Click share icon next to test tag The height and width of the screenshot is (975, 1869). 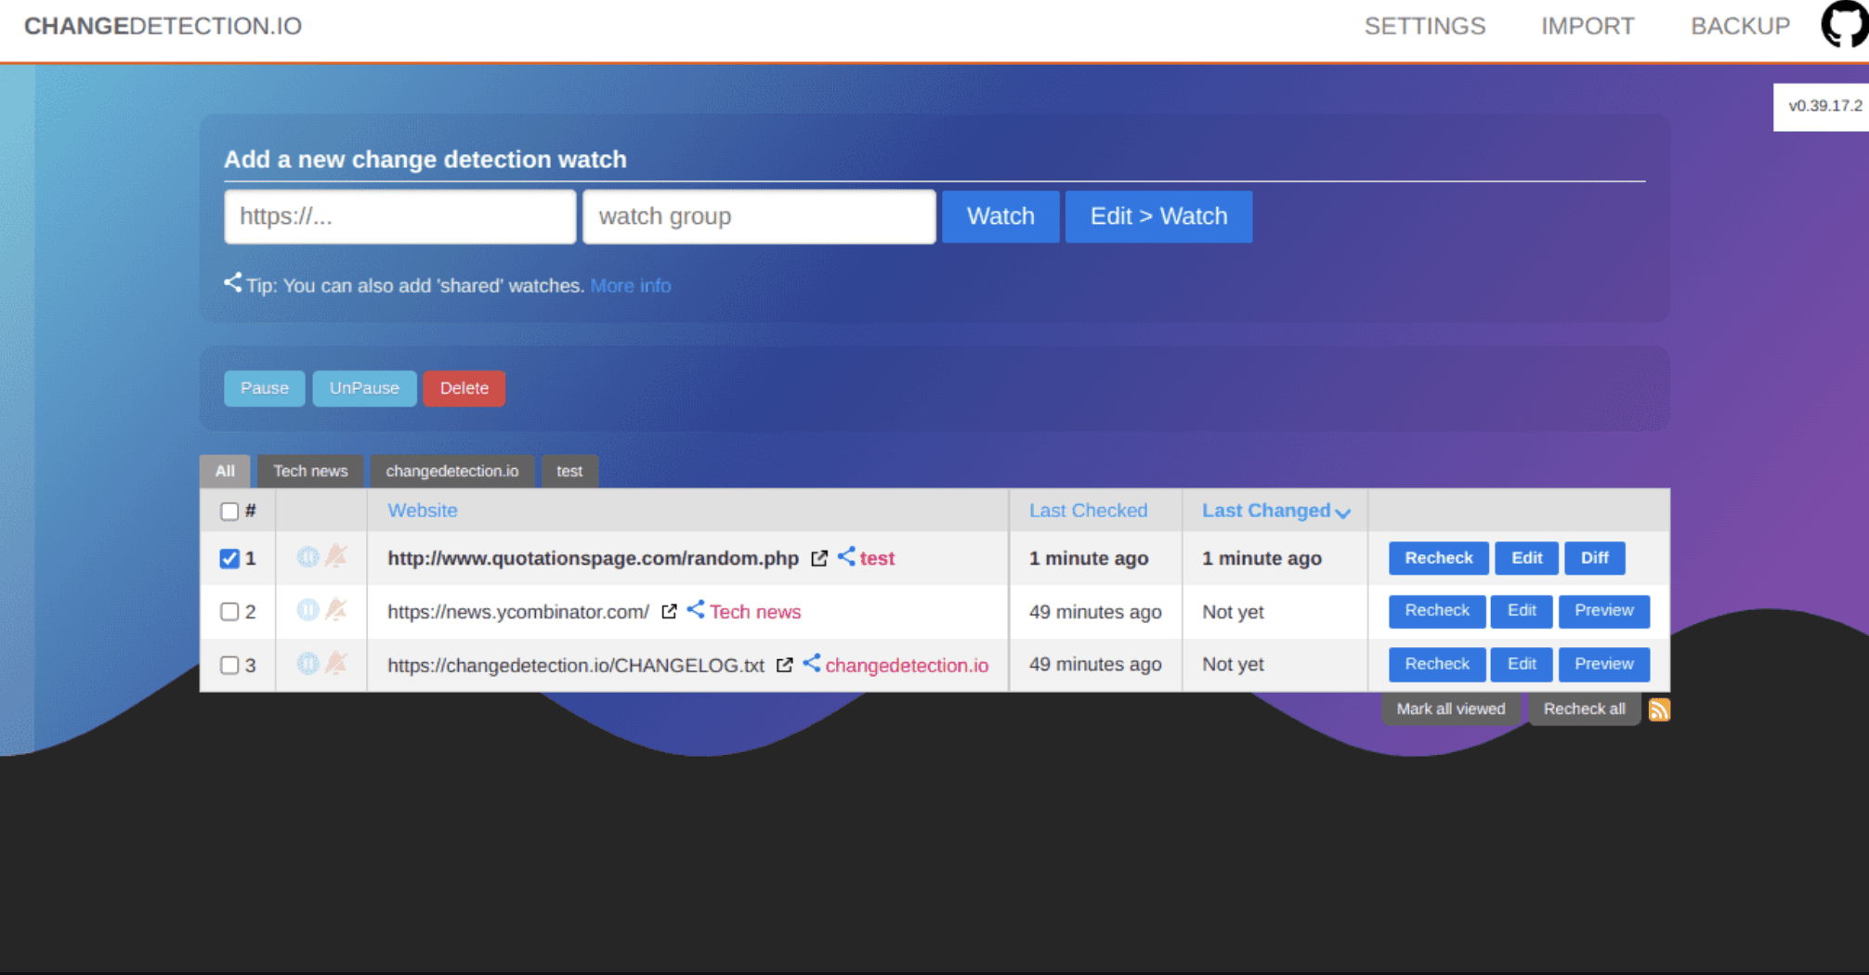click(x=846, y=556)
